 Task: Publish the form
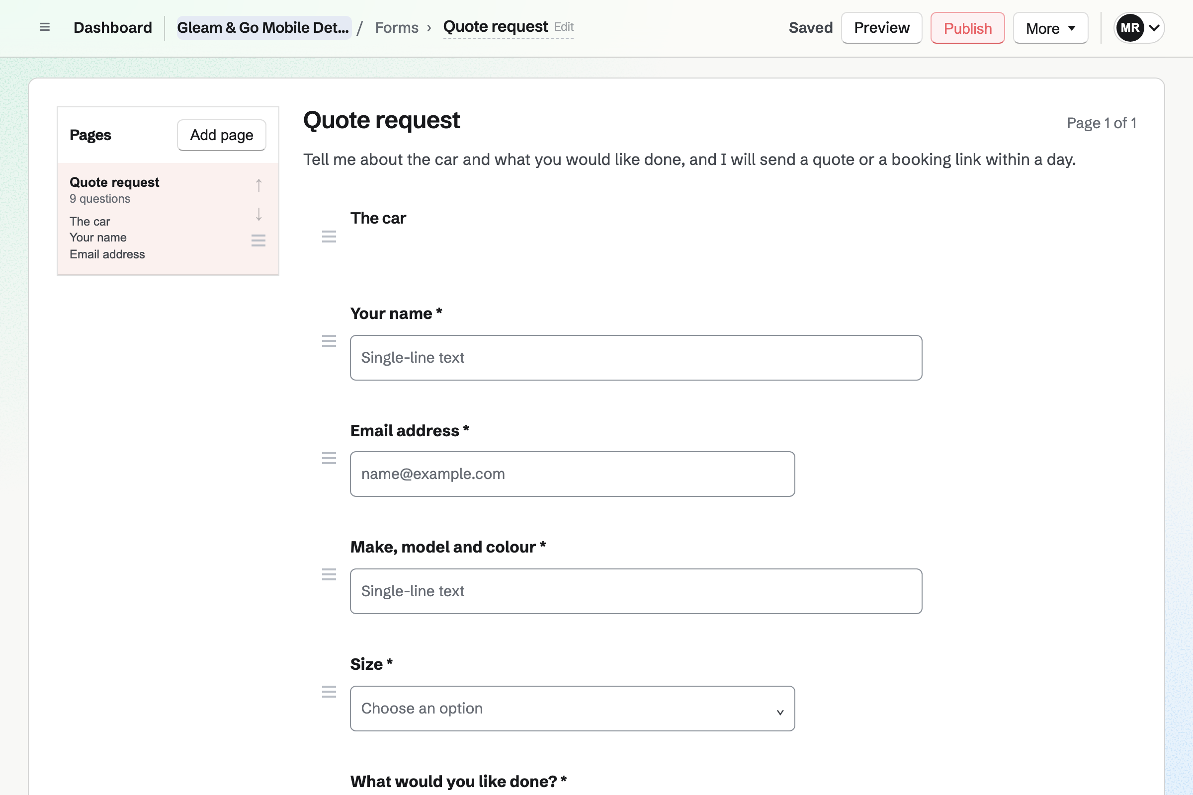pyautogui.click(x=967, y=28)
